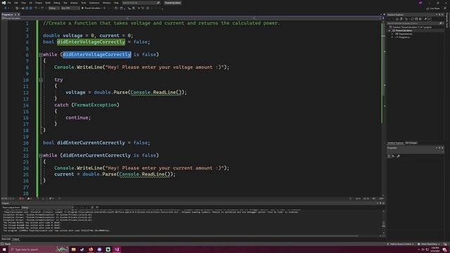This screenshot has height=253, width=450.
Task: Open the Help menu
Action: click(116, 3)
